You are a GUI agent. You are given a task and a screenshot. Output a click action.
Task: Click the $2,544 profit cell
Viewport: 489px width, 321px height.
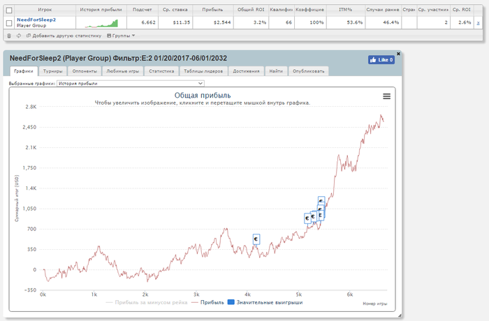tap(212, 23)
